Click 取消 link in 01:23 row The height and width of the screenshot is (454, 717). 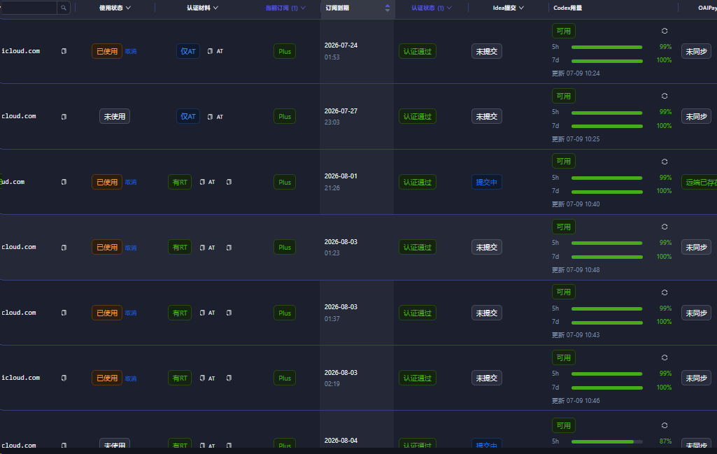(131, 248)
